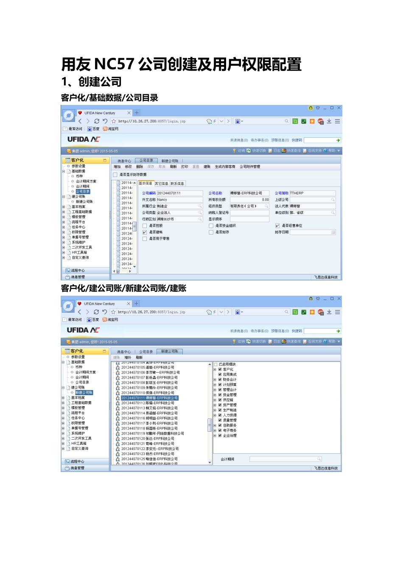Open 联系信息 tab
Viewport: 403px width, 571px height.
(x=177, y=184)
